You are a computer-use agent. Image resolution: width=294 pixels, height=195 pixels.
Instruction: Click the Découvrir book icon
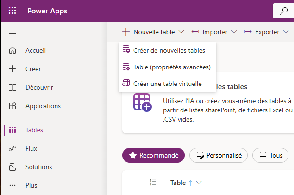point(13,87)
